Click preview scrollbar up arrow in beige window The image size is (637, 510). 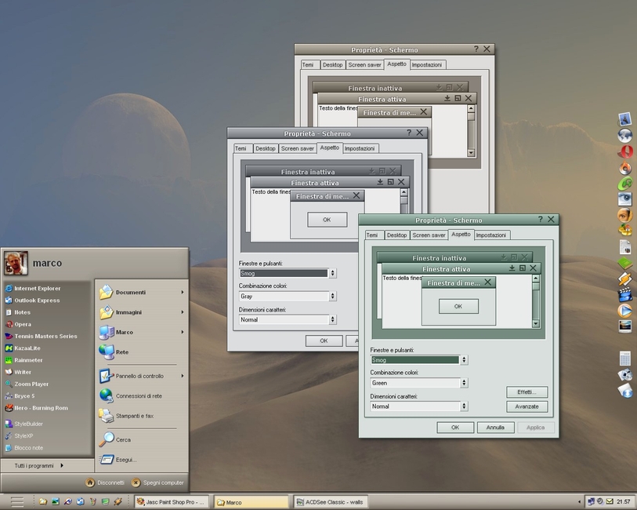(471, 108)
